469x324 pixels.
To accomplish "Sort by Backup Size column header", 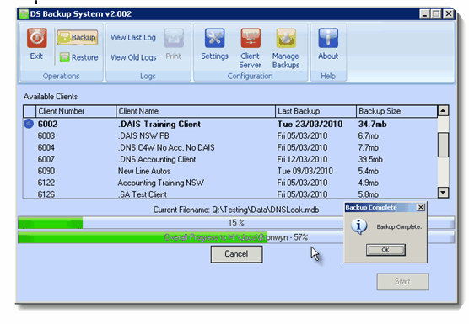I will (x=396, y=111).
